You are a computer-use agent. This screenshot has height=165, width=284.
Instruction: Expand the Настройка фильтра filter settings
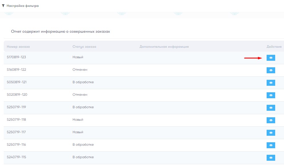click(x=23, y=6)
